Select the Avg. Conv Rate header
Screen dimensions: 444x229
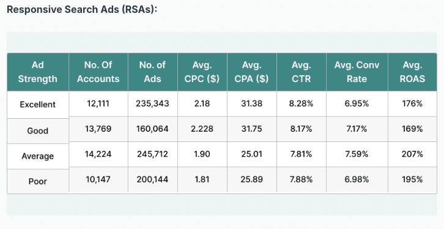click(357, 72)
